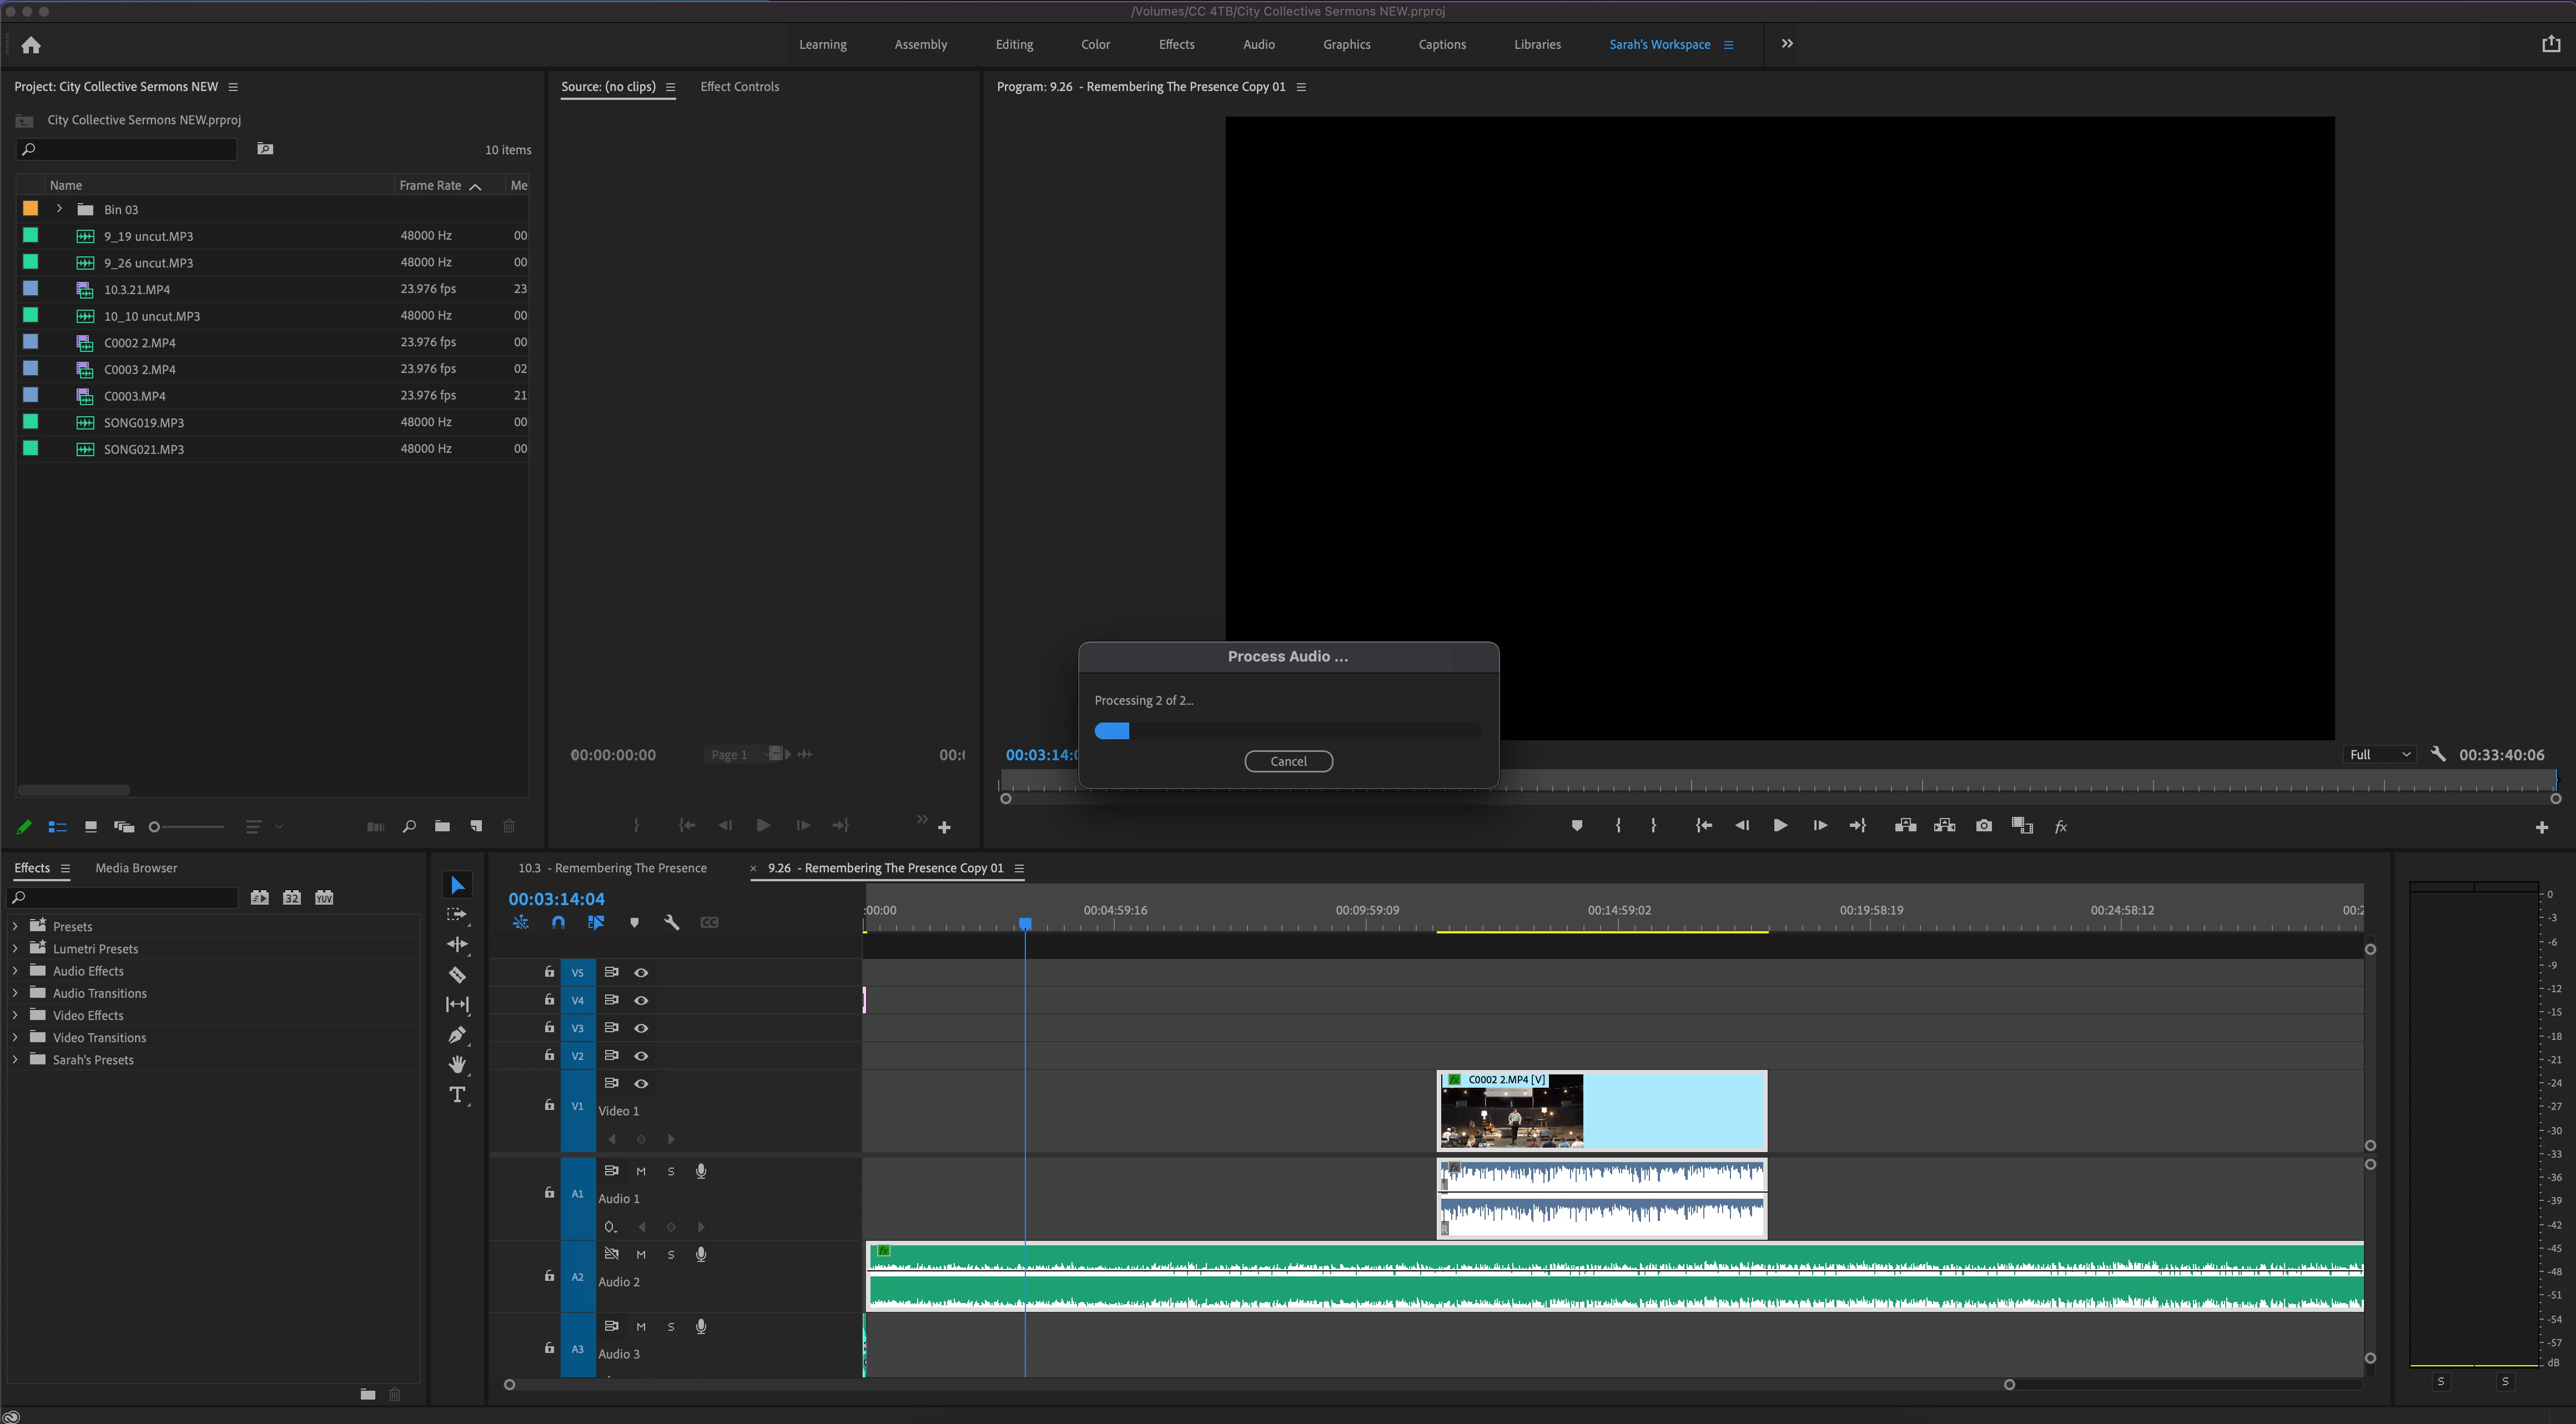Open the Full playback resolution dropdown

pos(2379,755)
